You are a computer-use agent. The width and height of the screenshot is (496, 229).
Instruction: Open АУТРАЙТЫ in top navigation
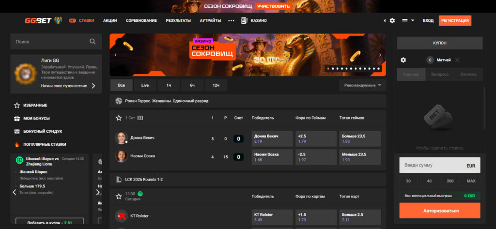click(210, 20)
